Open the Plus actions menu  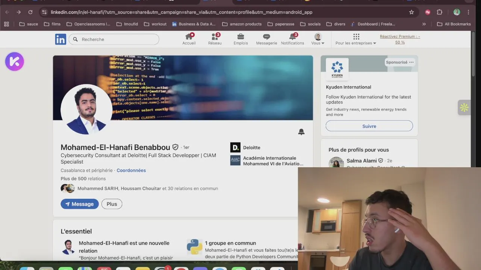click(112, 204)
